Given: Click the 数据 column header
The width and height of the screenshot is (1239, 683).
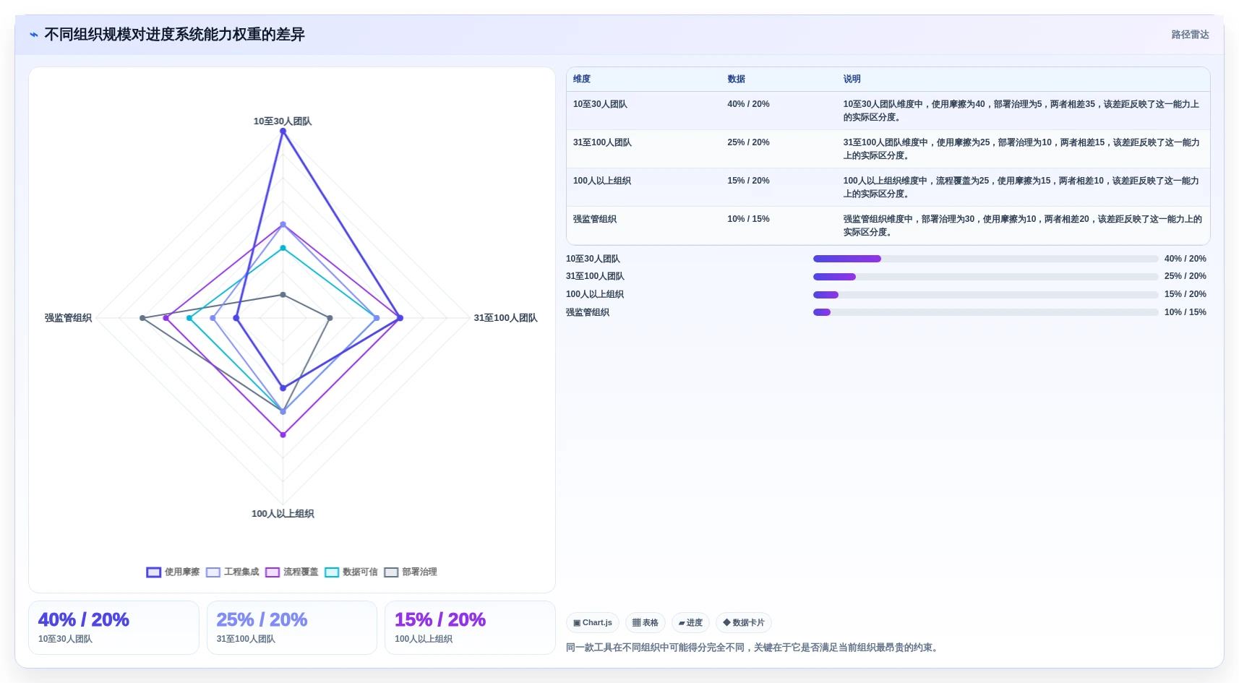Looking at the screenshot, I should click(x=736, y=79).
